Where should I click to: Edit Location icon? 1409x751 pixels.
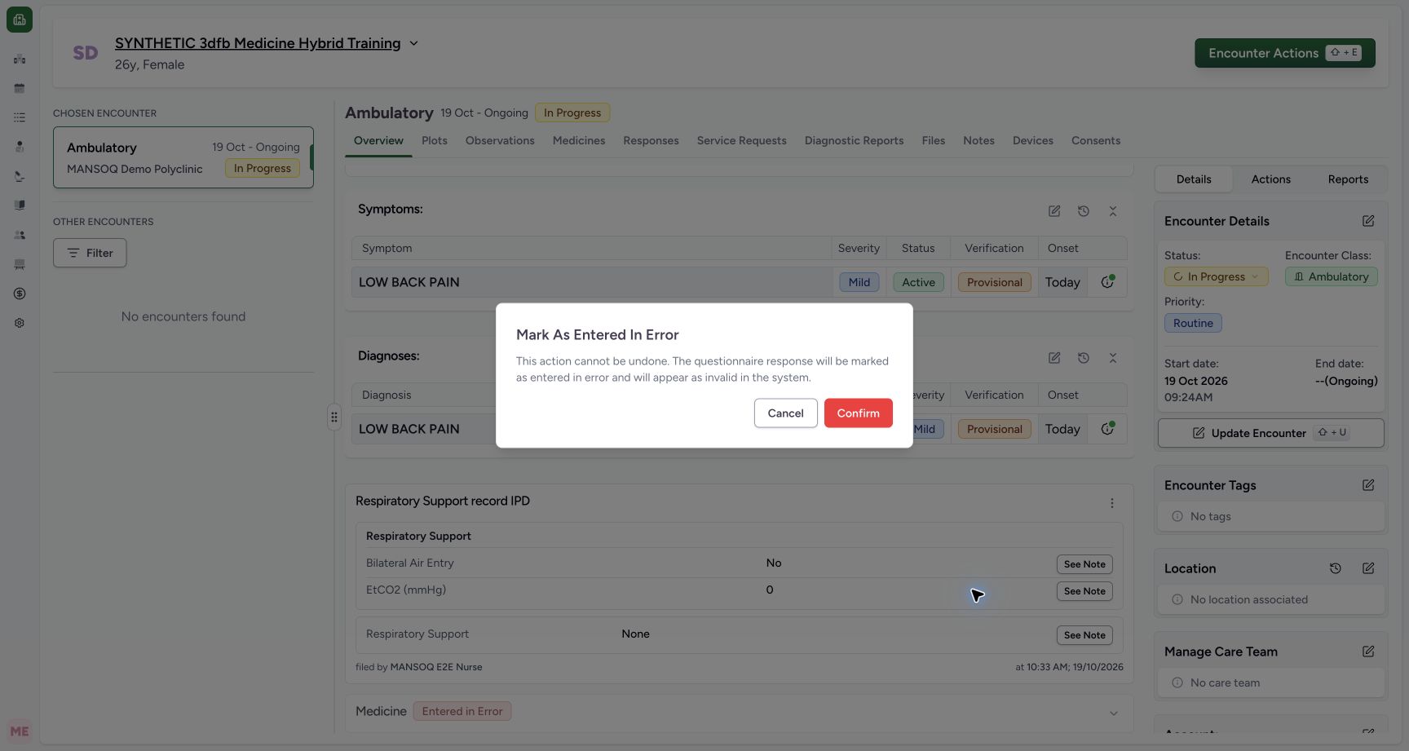click(x=1368, y=568)
